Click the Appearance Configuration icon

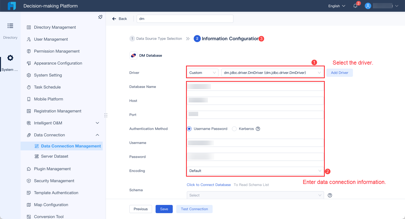coord(29,63)
